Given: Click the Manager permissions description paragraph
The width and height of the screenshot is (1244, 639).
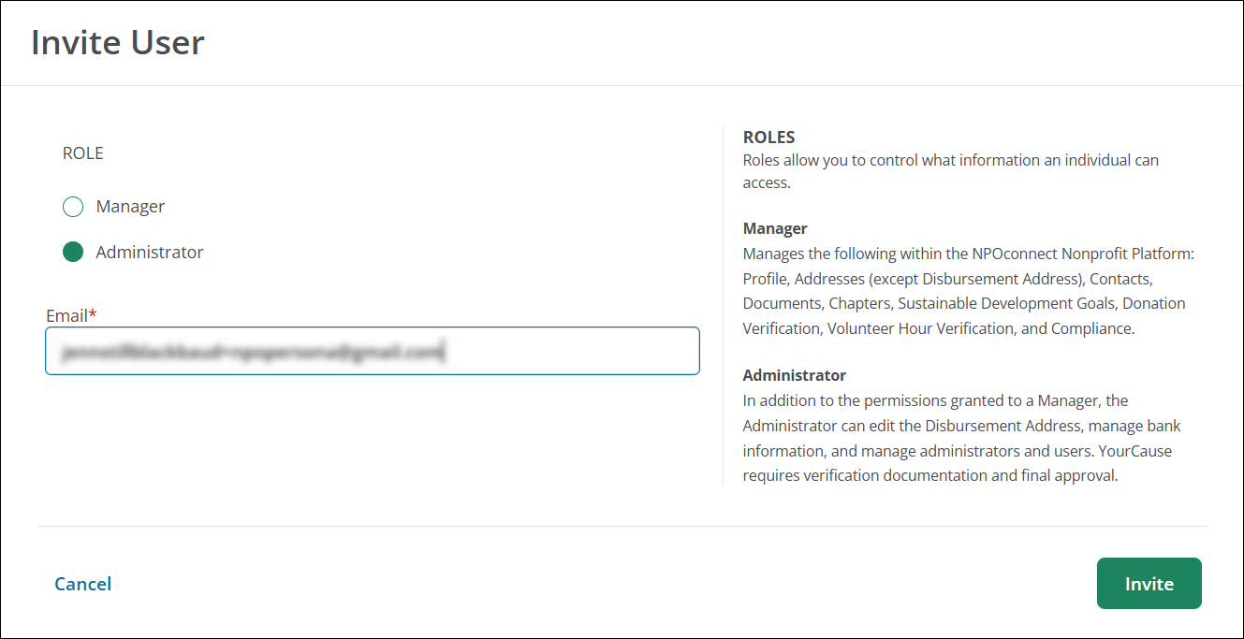Looking at the screenshot, I should pos(964,291).
